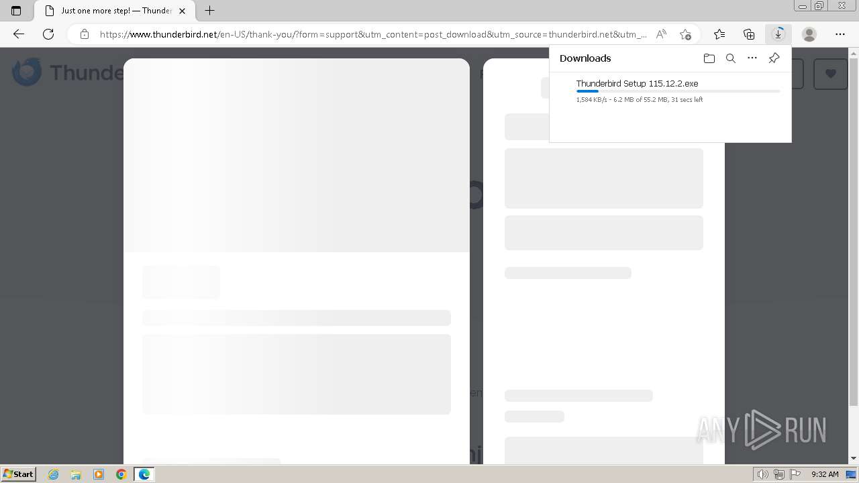View site information lock icon
Image resolution: width=859 pixels, height=483 pixels.
(84, 34)
